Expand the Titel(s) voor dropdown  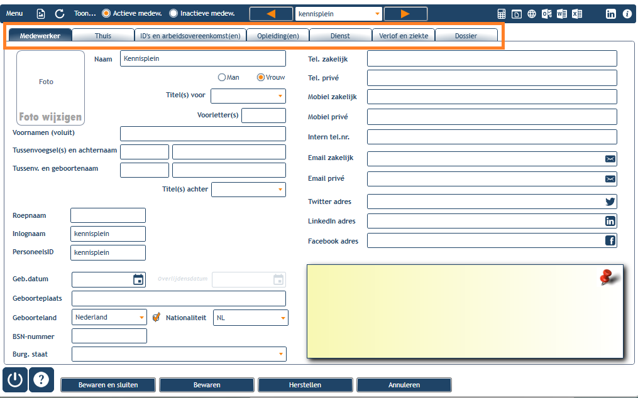pyautogui.click(x=248, y=96)
